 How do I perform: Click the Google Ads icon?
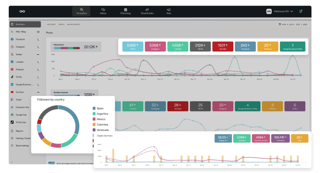point(12,115)
